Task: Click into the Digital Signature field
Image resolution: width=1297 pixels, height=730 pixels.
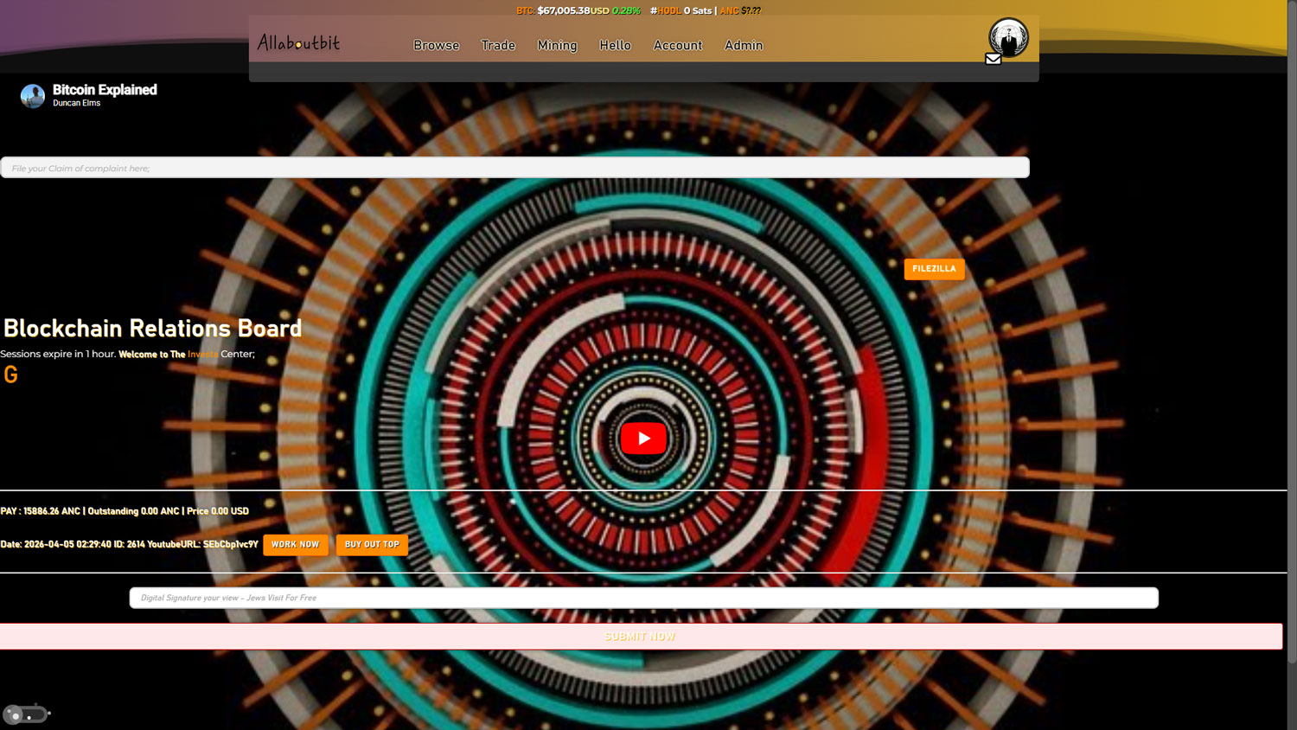Action: click(643, 598)
